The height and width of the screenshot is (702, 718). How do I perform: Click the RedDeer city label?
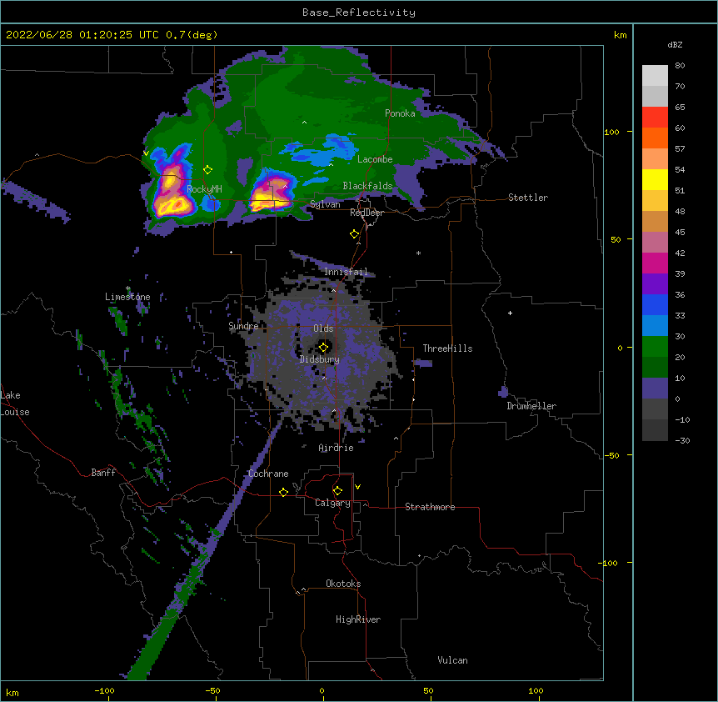(x=366, y=213)
